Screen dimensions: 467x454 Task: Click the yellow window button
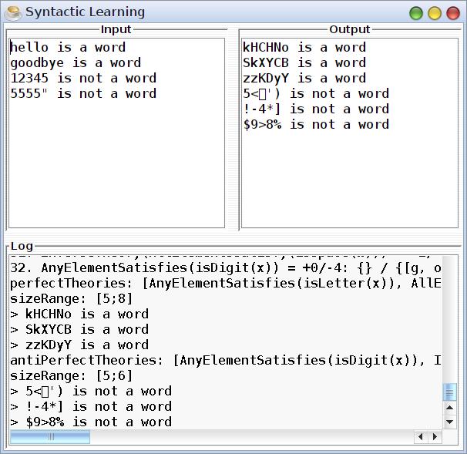pyautogui.click(x=435, y=13)
